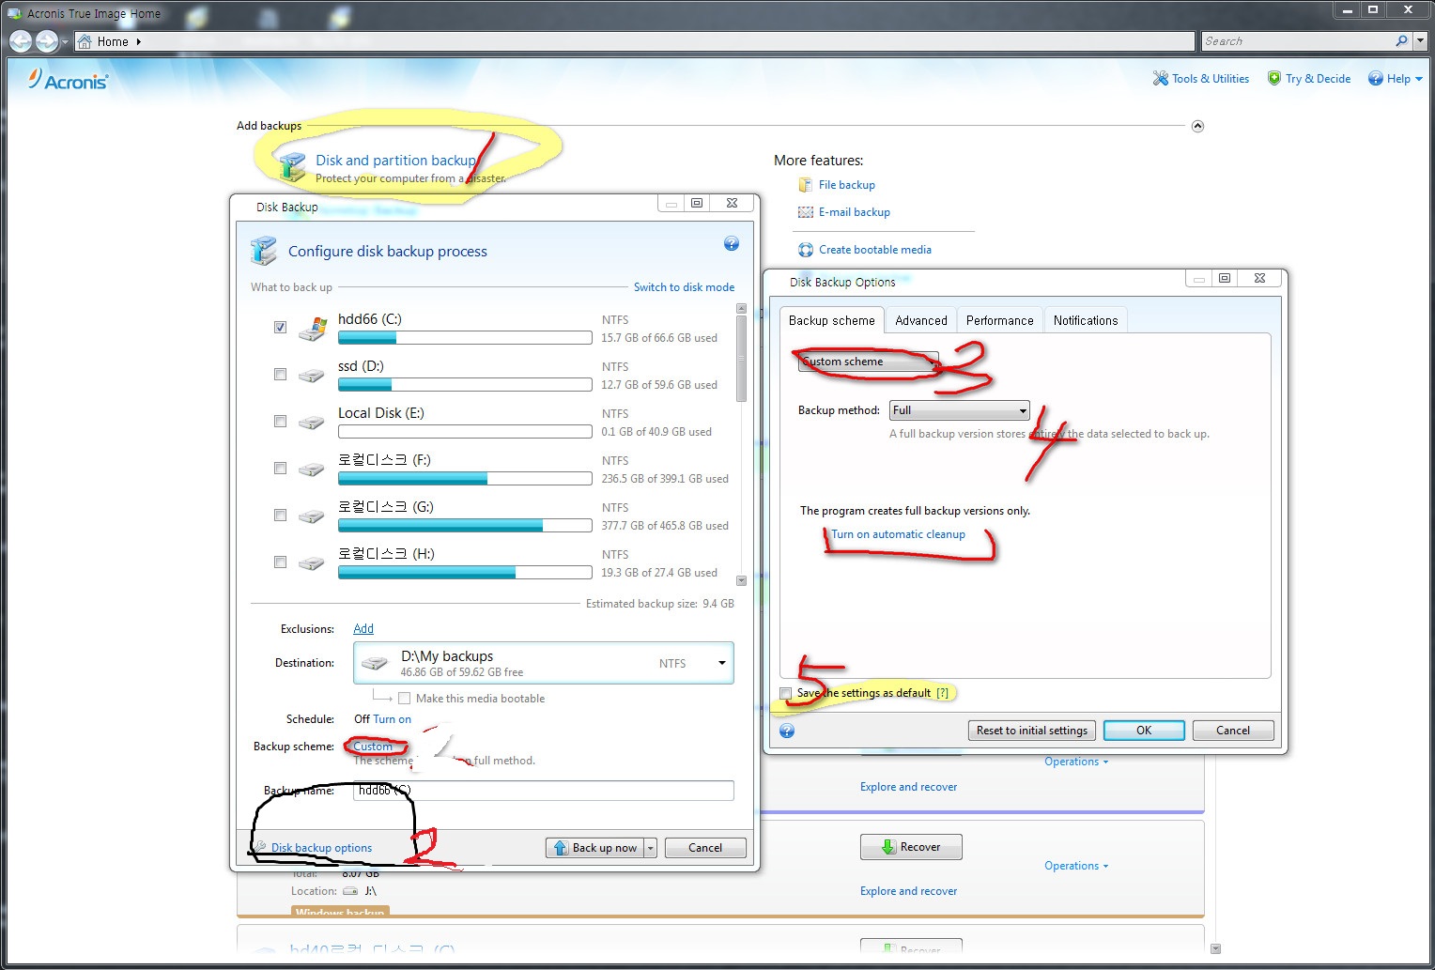Viewport: 1435px width, 970px height.
Task: Open the Custom scheme dropdown
Action: (868, 362)
